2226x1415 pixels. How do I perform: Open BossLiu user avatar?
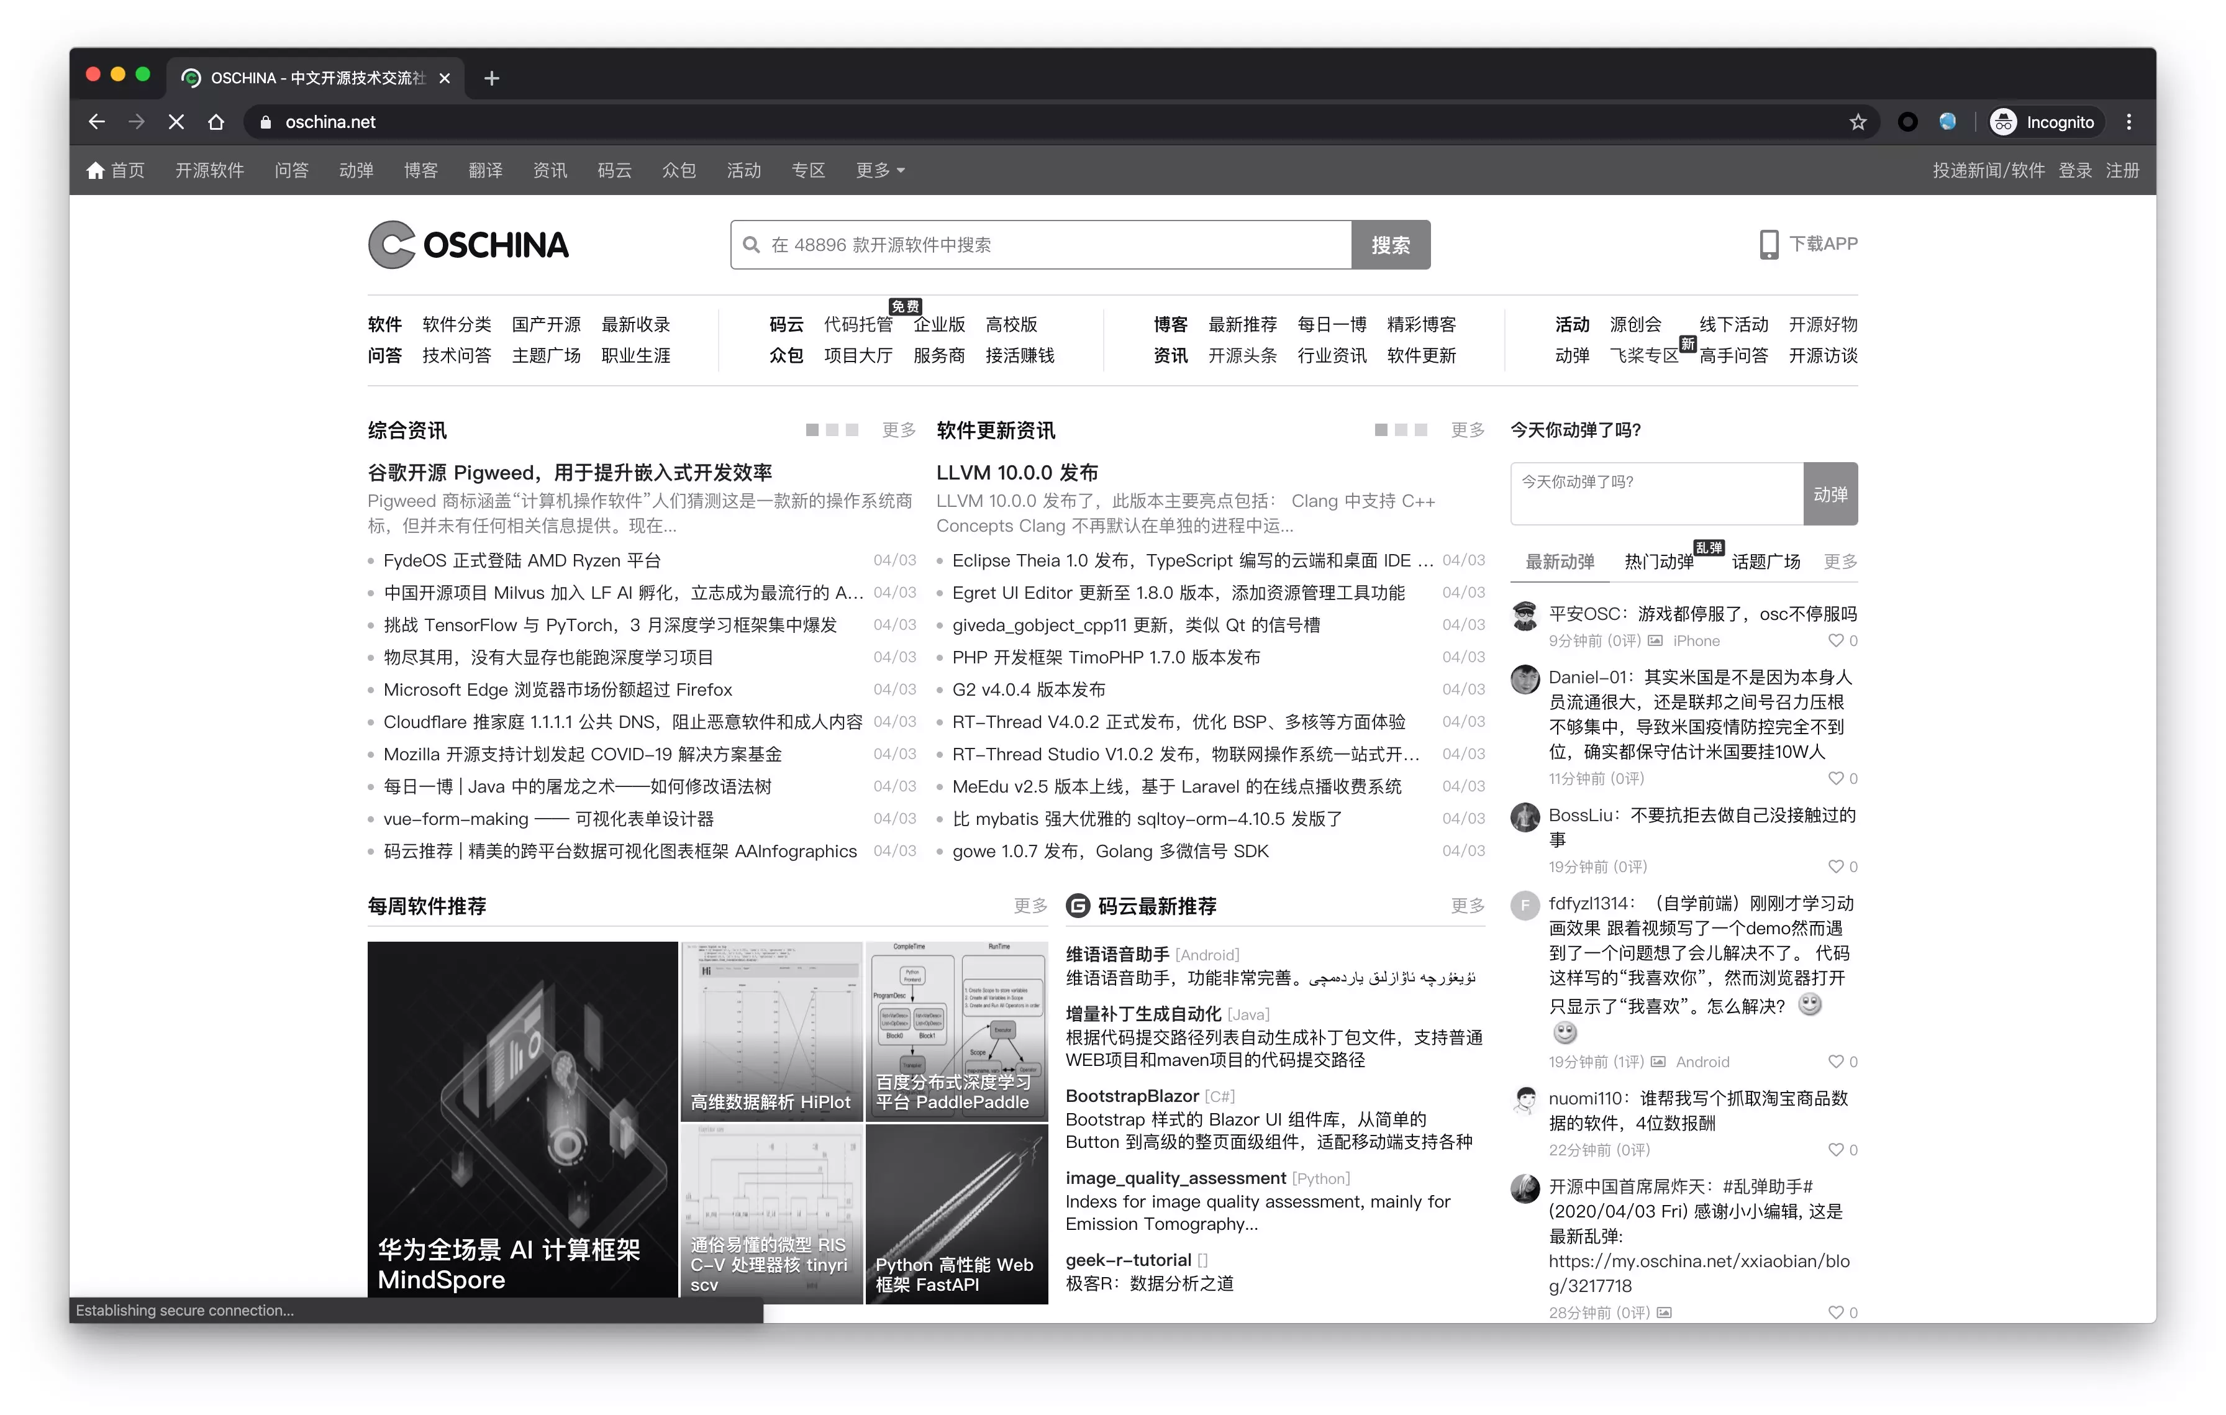[x=1525, y=817]
